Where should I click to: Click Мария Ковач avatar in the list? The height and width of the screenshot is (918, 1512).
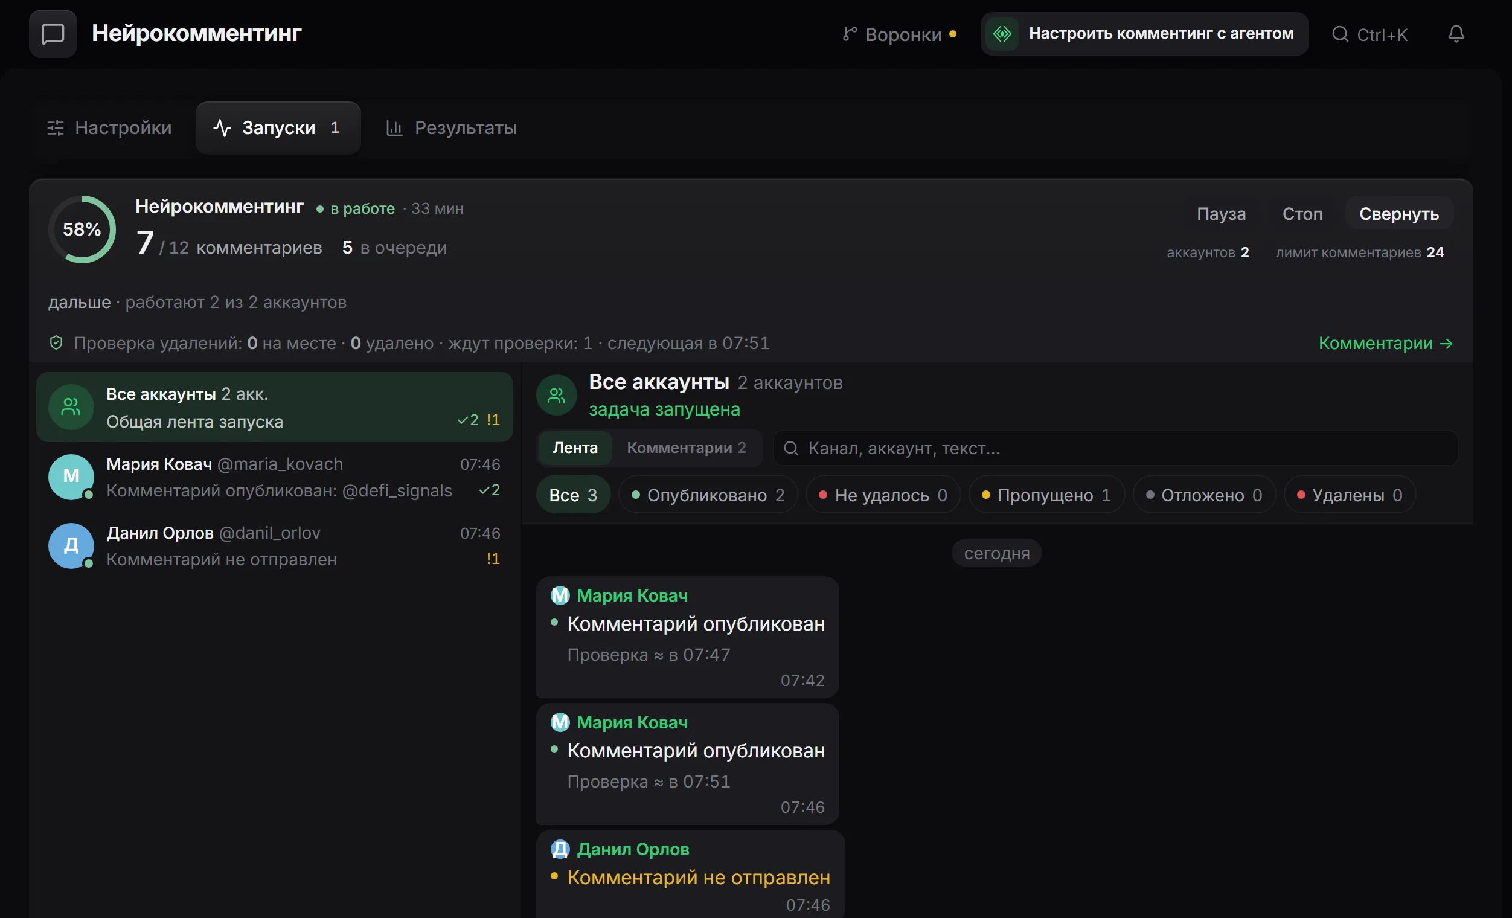71,477
